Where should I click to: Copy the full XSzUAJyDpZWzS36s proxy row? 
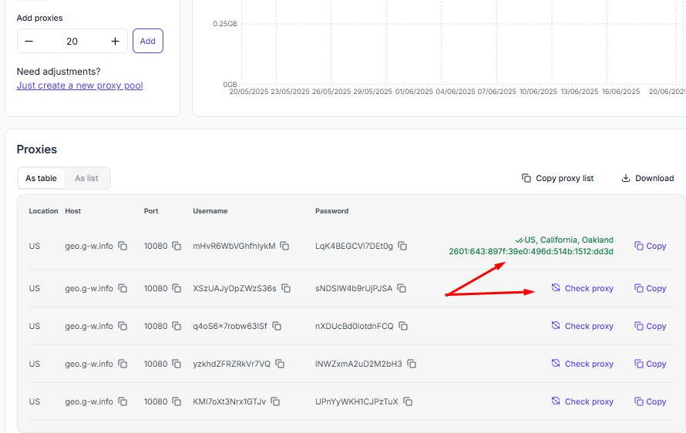pyautogui.click(x=650, y=288)
